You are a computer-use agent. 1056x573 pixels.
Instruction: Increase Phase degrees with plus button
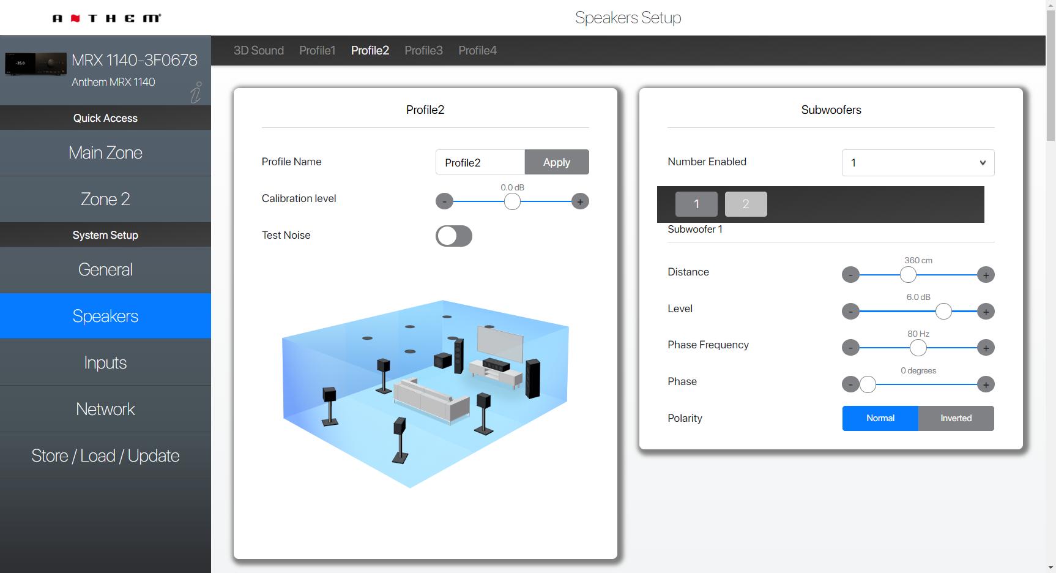pyautogui.click(x=986, y=384)
